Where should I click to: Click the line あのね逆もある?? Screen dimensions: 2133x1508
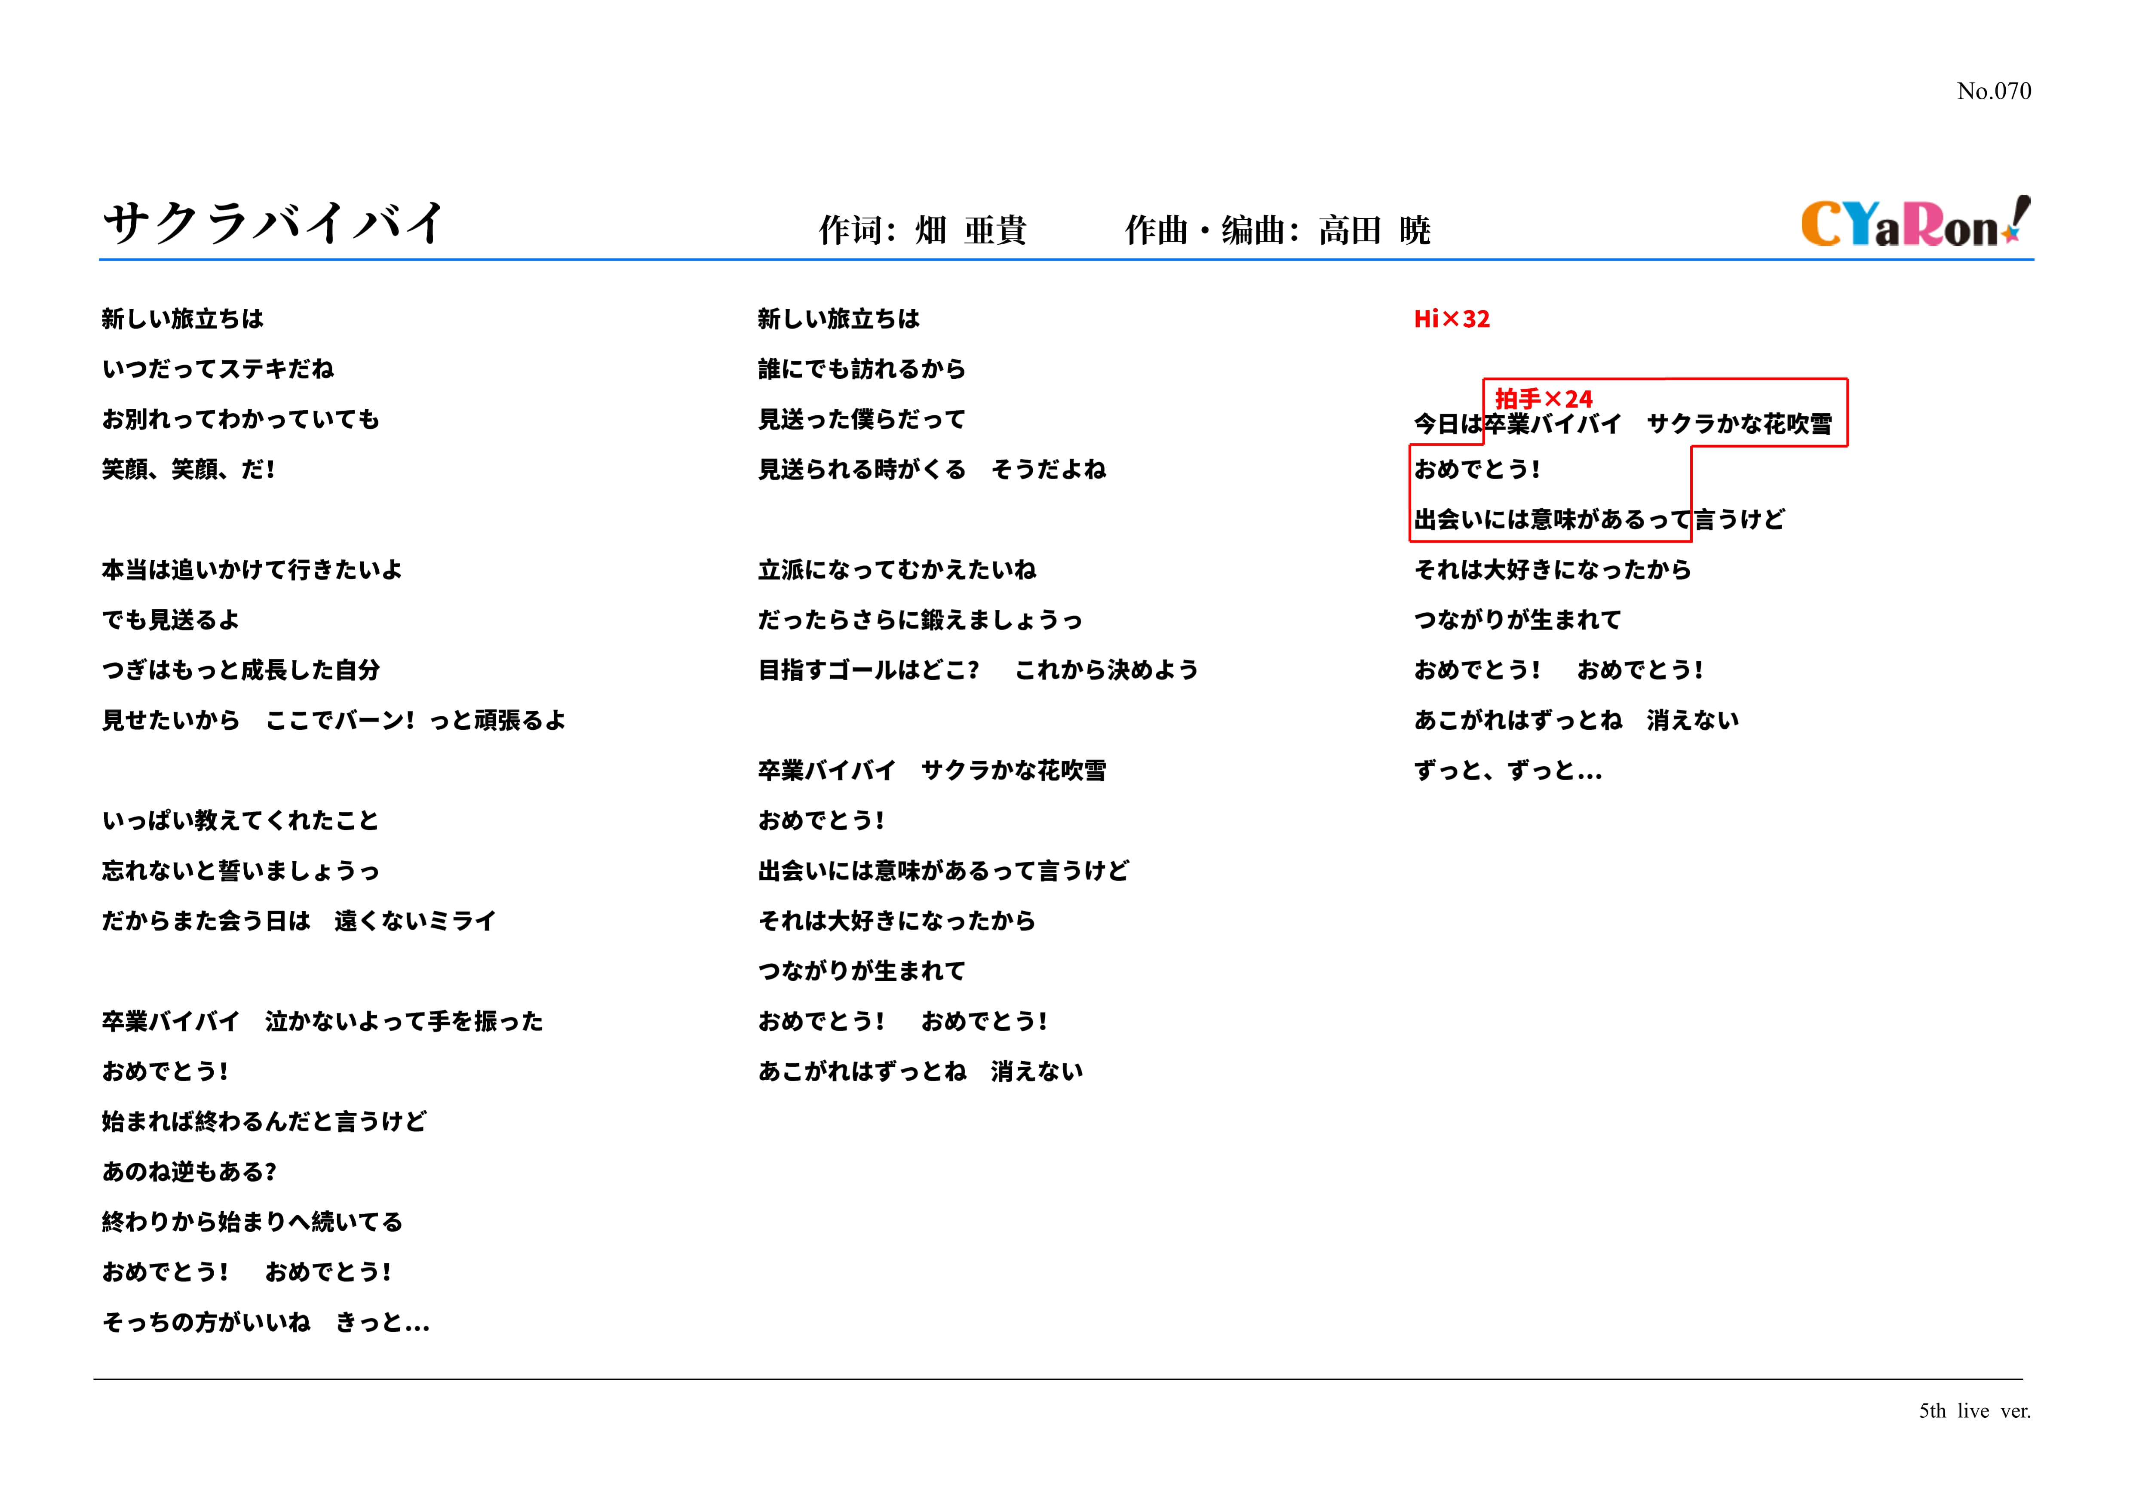[190, 1172]
